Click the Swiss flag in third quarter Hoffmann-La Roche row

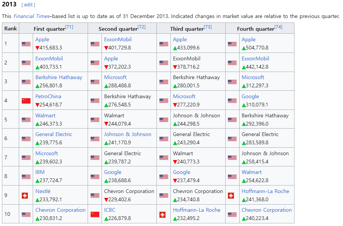pos(162,215)
